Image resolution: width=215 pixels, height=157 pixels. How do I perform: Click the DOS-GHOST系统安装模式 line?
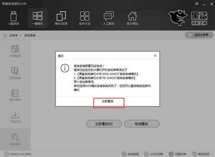pos(106,74)
